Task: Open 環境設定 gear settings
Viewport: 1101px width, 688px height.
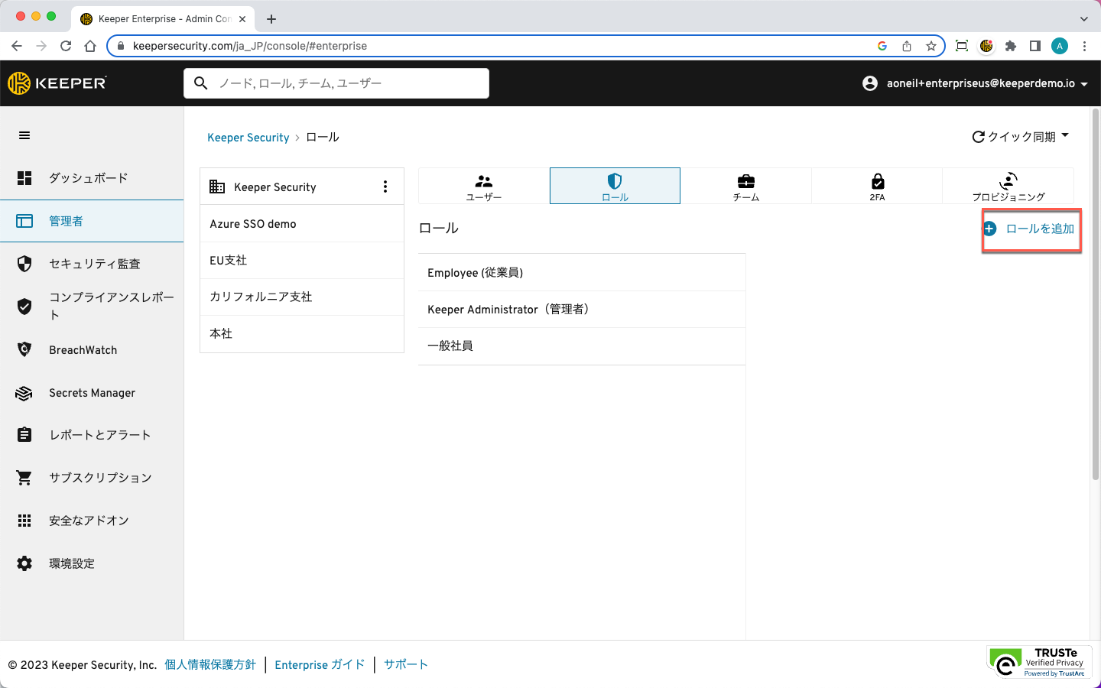Action: 71,563
